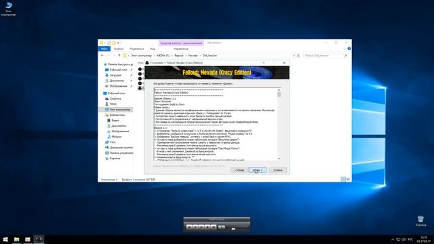The image size is (434, 244).
Task: Select pinned Рабочий стол under quick access
Action: [x=117, y=70]
